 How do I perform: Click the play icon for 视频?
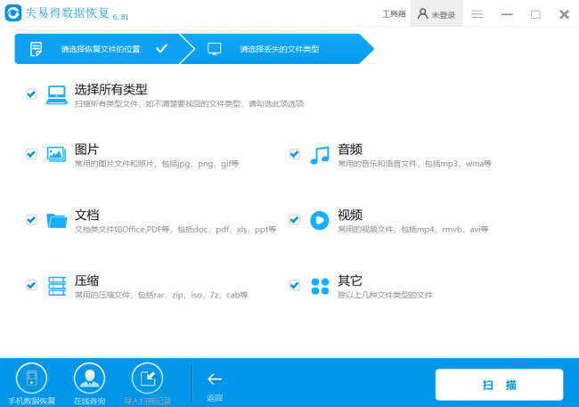320,221
